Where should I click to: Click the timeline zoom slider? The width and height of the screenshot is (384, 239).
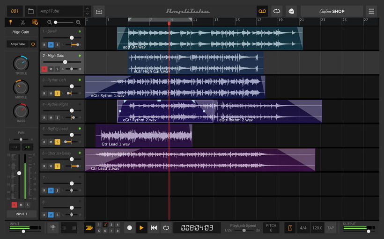[64, 22]
